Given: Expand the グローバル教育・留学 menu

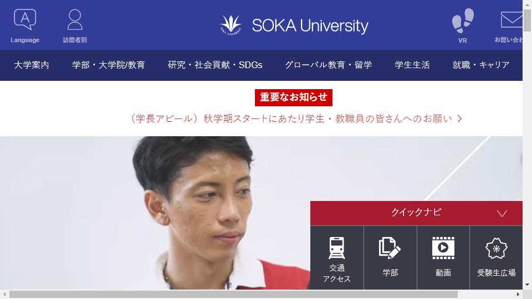Looking at the screenshot, I should [329, 65].
